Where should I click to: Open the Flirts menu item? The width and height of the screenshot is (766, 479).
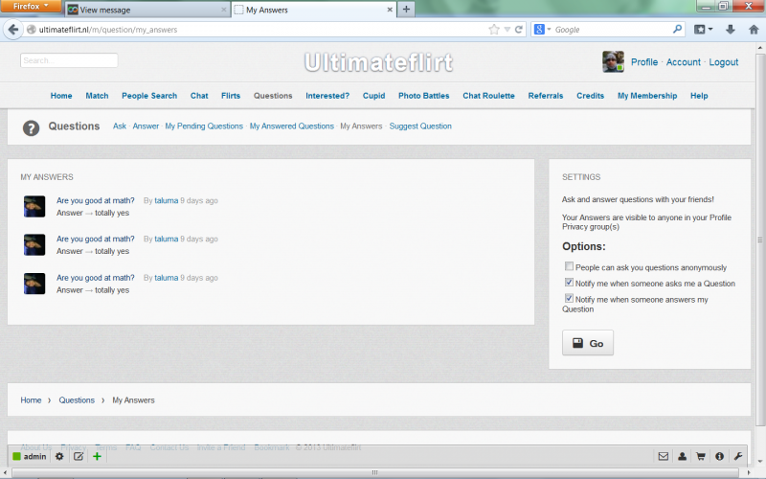231,96
